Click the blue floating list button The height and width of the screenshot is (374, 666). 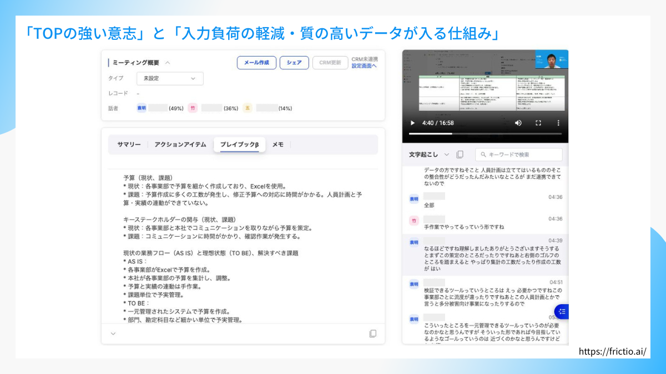click(562, 311)
